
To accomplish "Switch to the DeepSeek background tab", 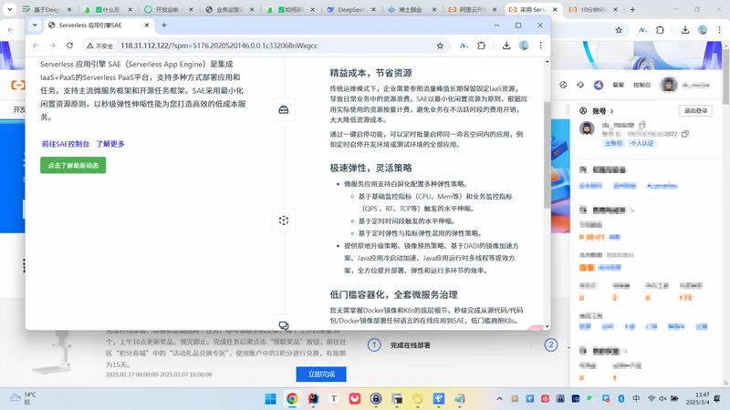I will (x=349, y=9).
